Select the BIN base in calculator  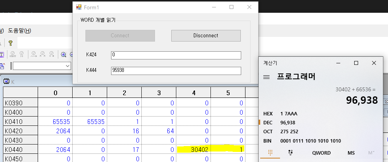click(268, 141)
